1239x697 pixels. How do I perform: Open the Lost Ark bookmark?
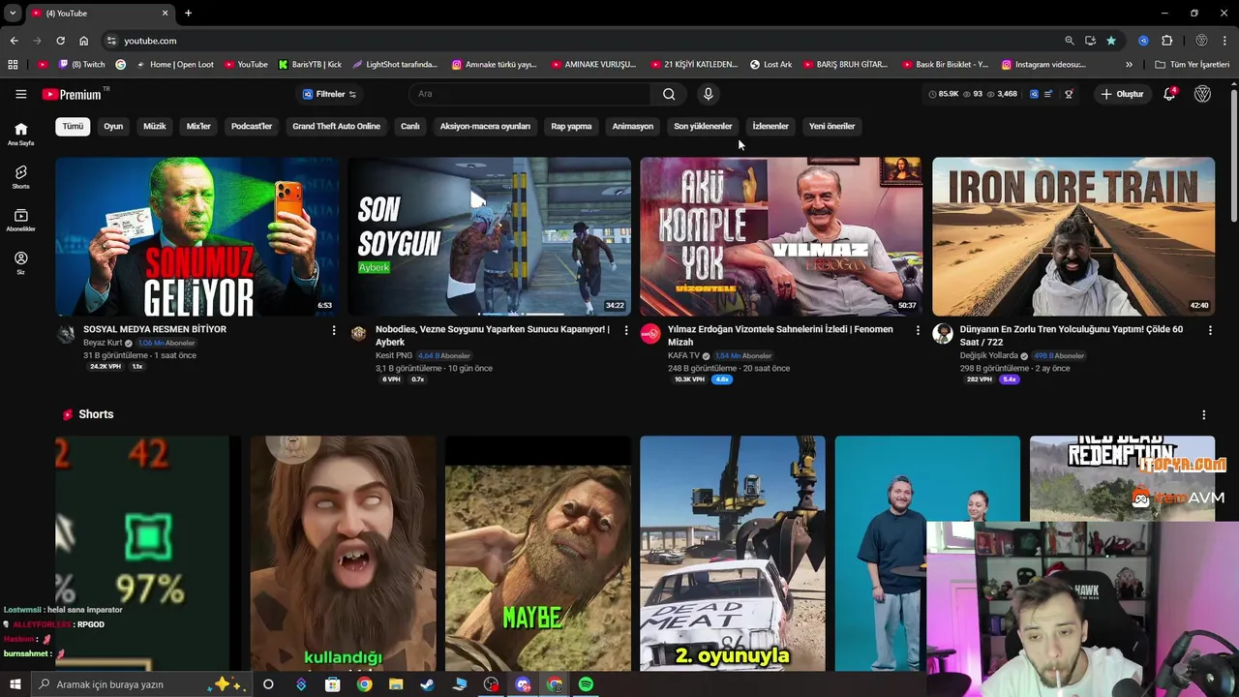pyautogui.click(x=771, y=65)
